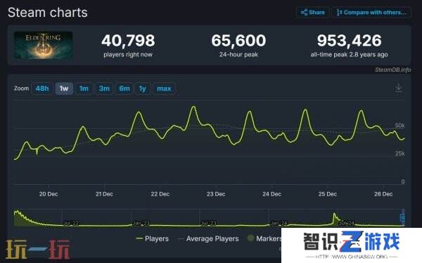Click the SteamDB.info credit link
The width and height of the screenshot is (422, 263).
[392, 70]
